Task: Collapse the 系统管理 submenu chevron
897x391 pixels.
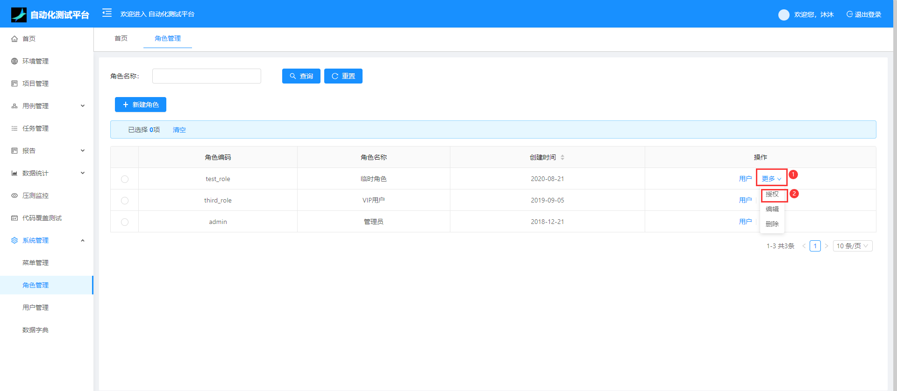Action: coord(83,240)
